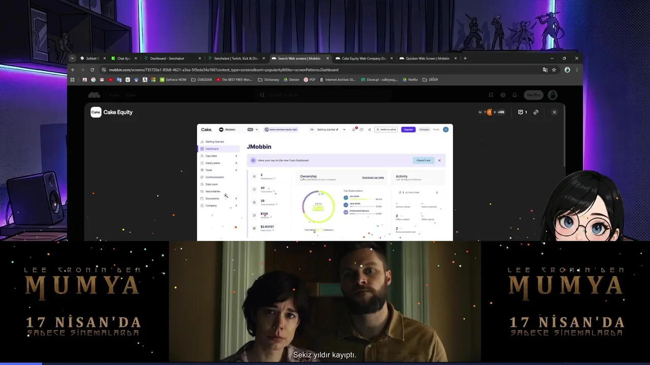Screen dimensions: 650x365
Task: Open the Dictionary bookmarks folder
Action: click(268, 80)
